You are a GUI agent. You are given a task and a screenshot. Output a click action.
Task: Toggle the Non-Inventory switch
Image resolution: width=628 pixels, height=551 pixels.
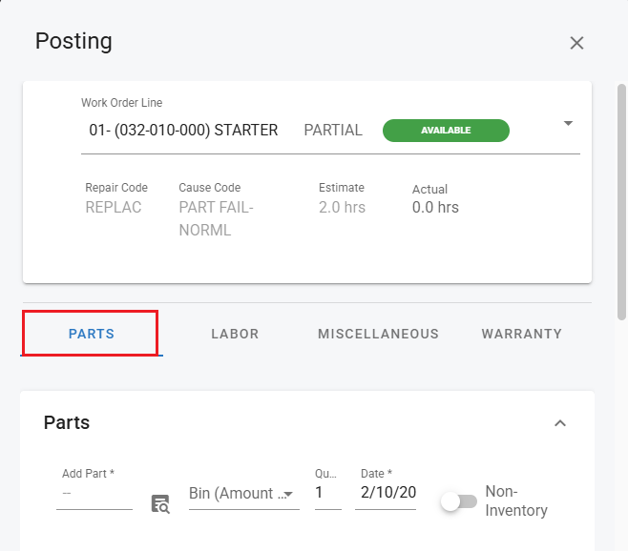point(458,501)
